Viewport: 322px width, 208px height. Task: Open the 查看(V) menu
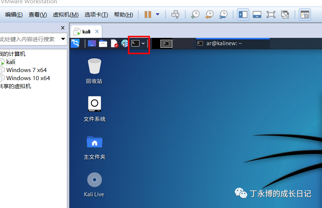coord(38,15)
